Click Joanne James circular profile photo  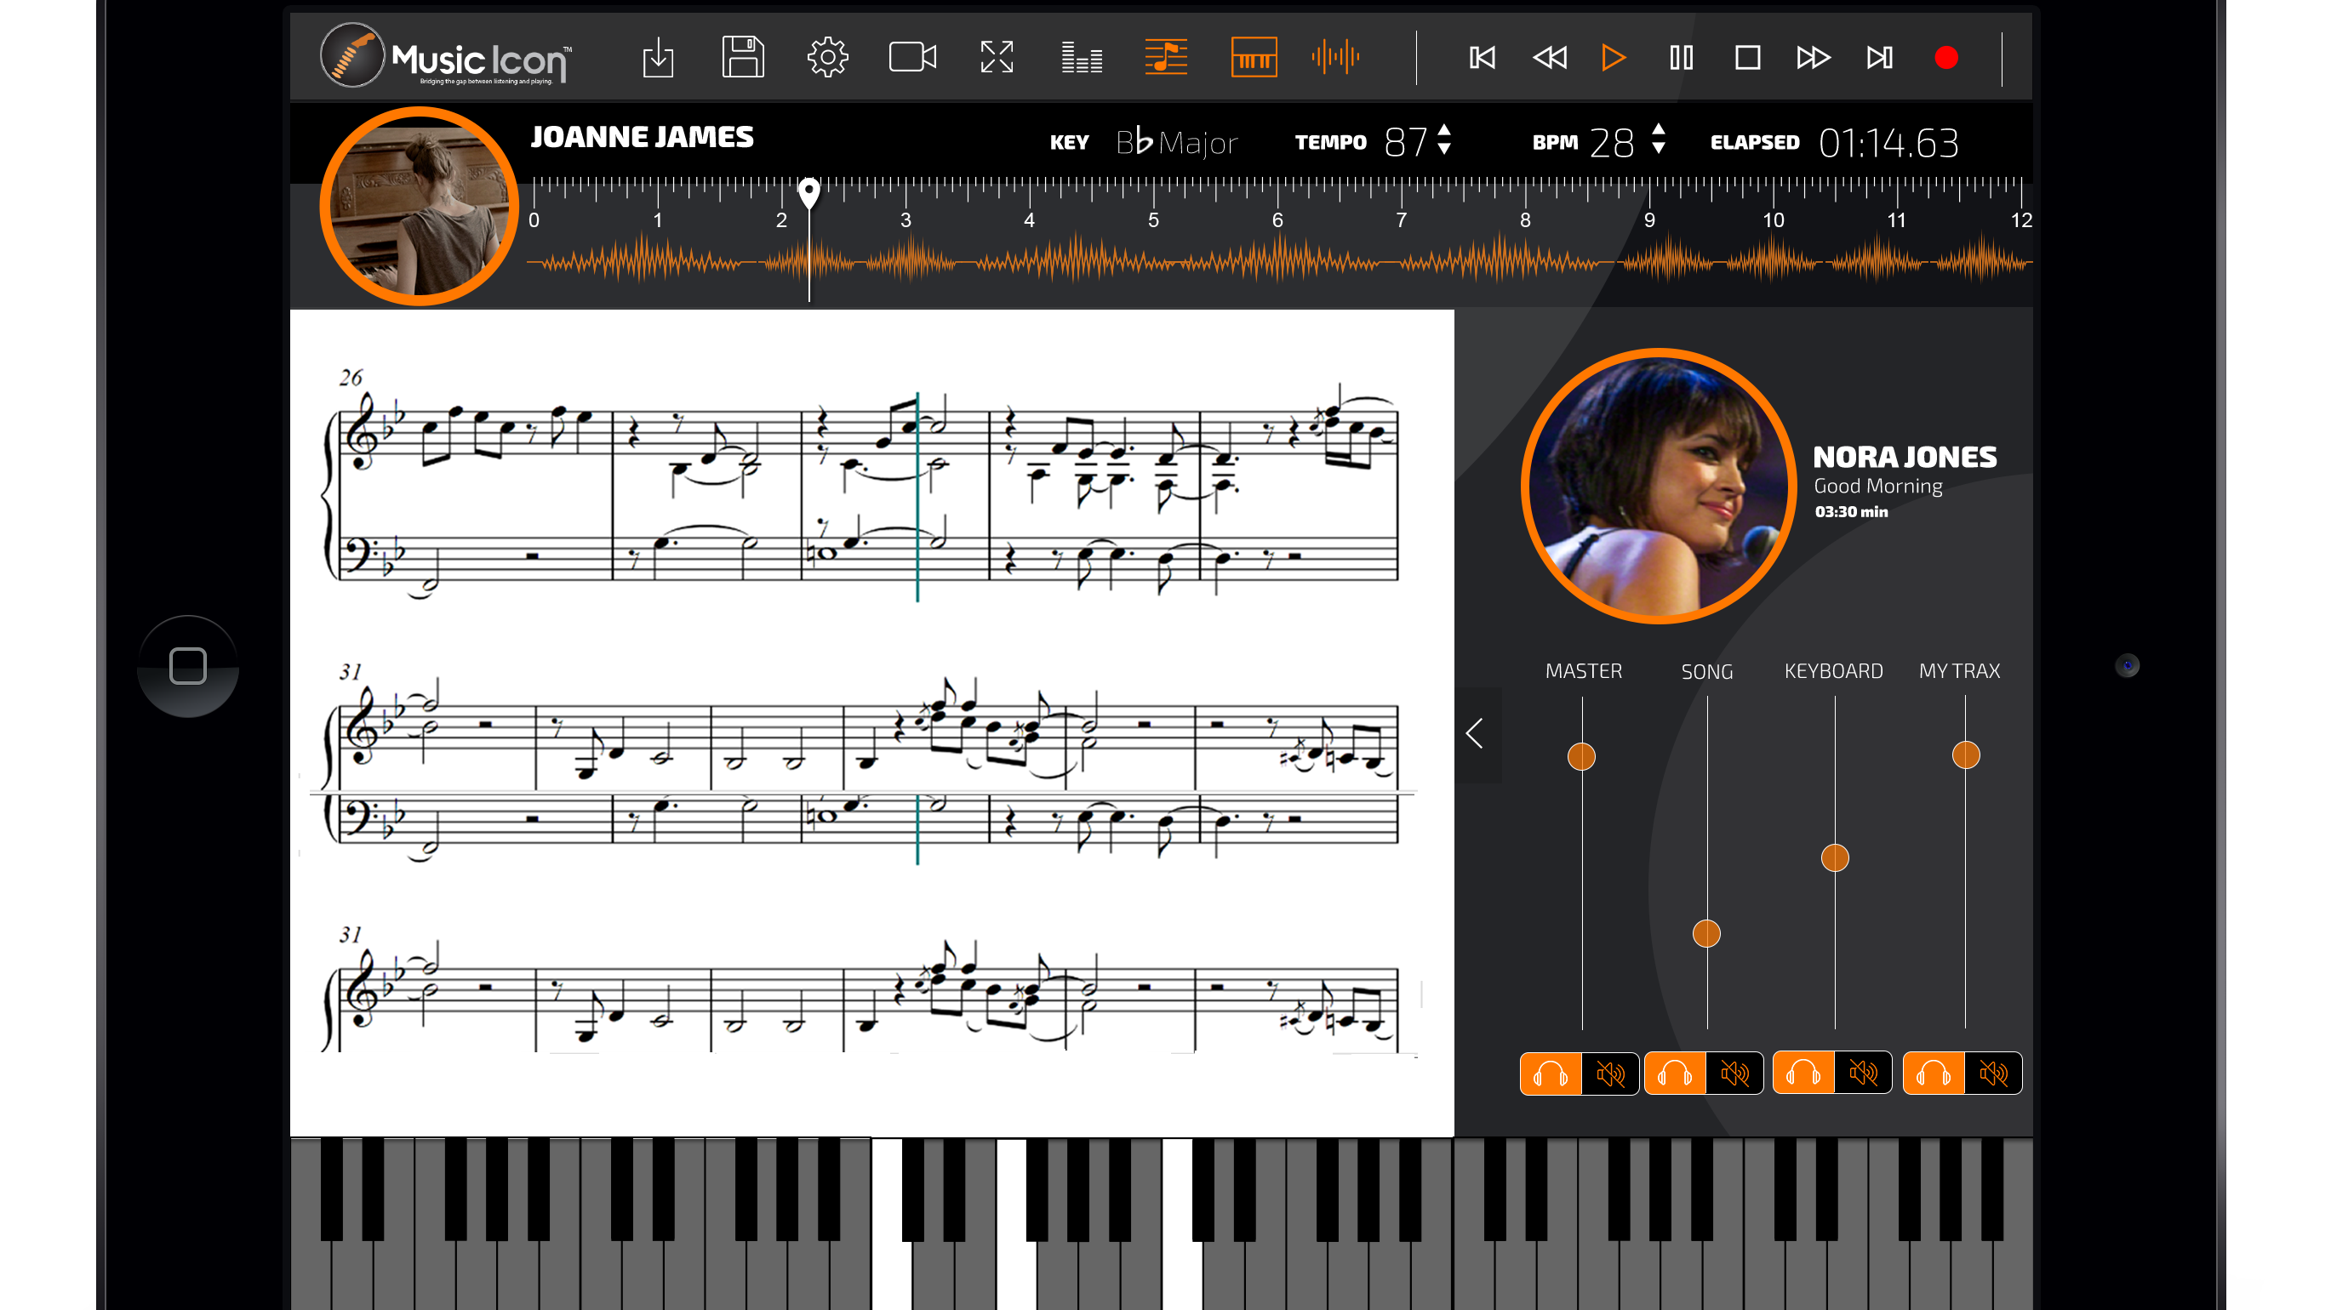[x=419, y=206]
